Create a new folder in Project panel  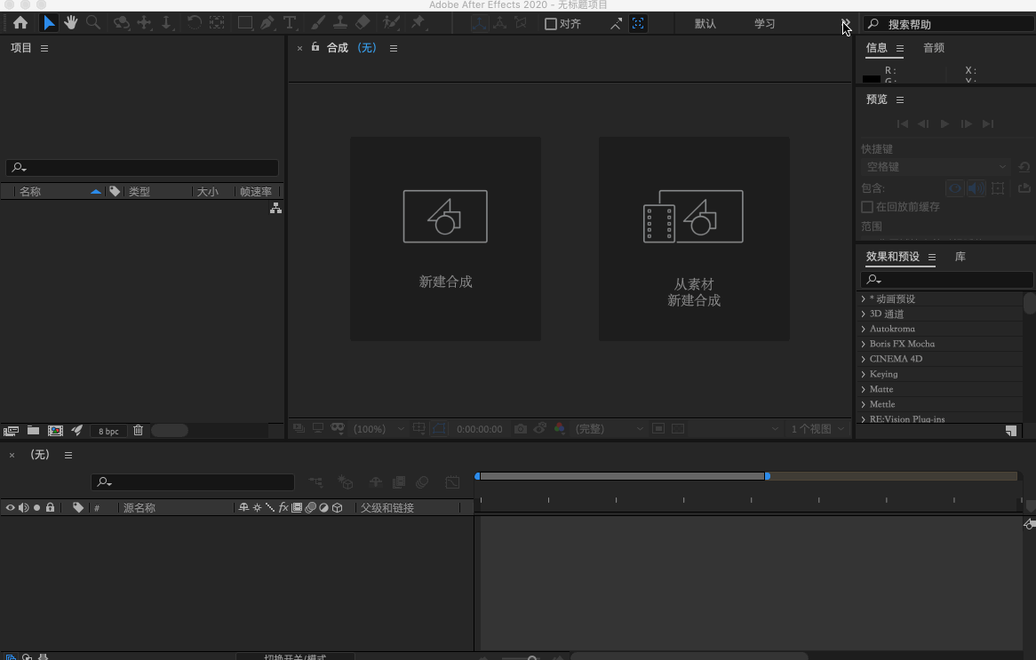point(33,431)
